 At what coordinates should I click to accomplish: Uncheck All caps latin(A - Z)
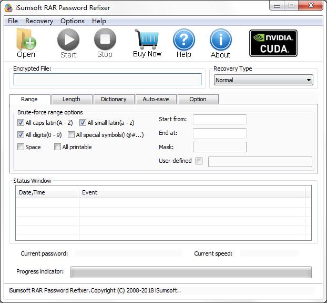[21, 123]
